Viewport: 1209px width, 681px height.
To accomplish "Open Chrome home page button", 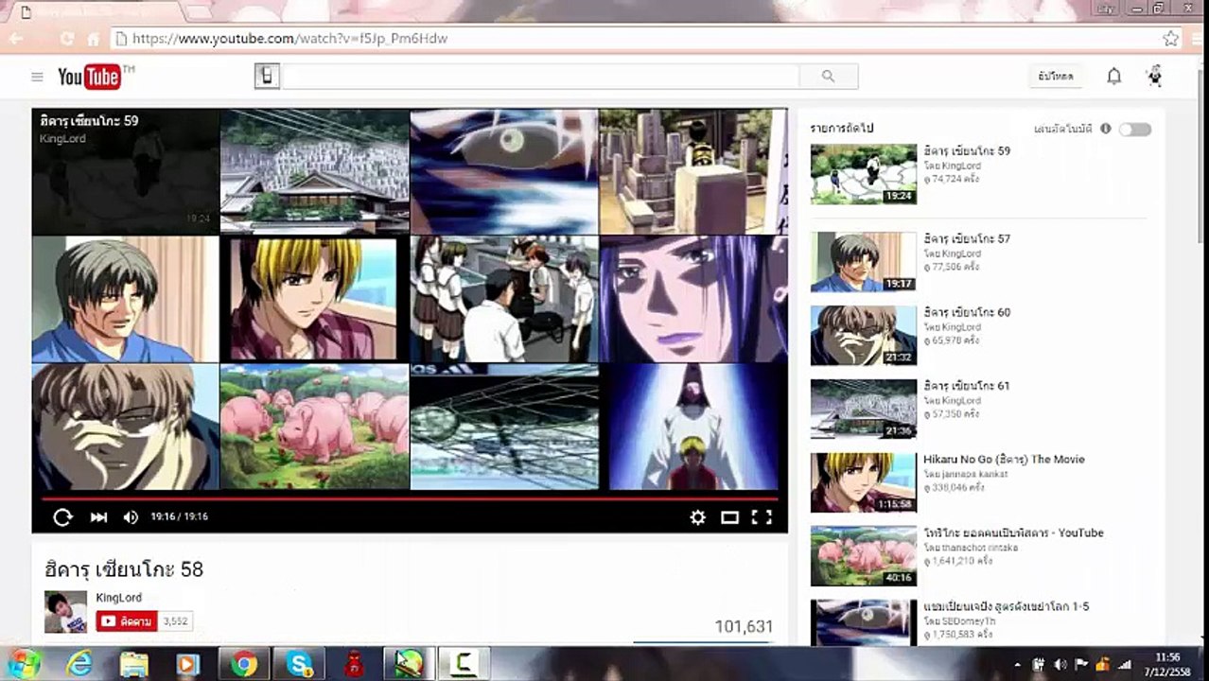I will tap(93, 39).
